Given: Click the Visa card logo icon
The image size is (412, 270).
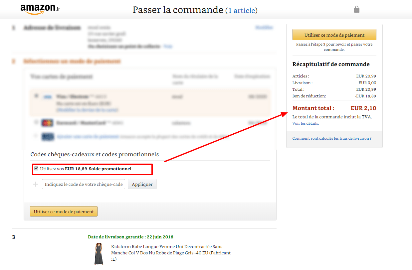Looking at the screenshot, I should (47, 97).
